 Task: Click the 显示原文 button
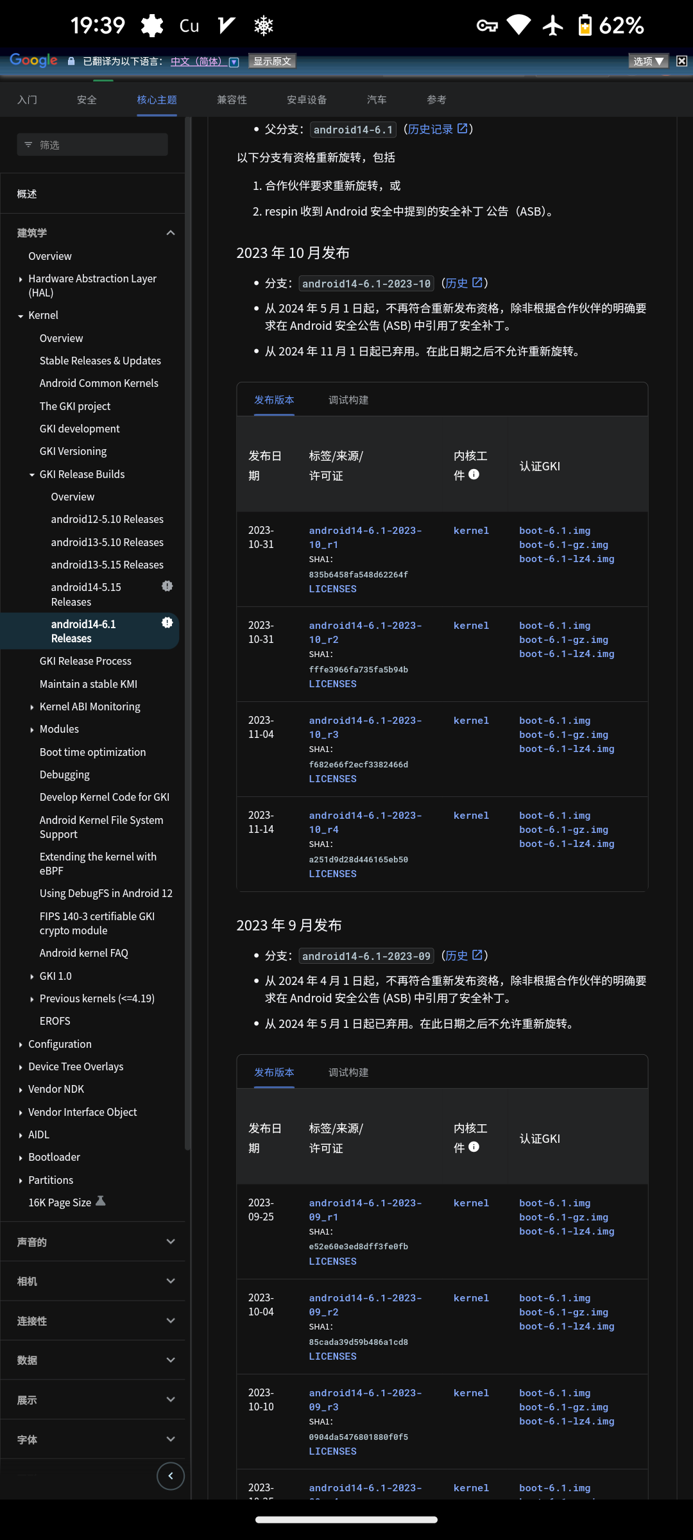[272, 61]
